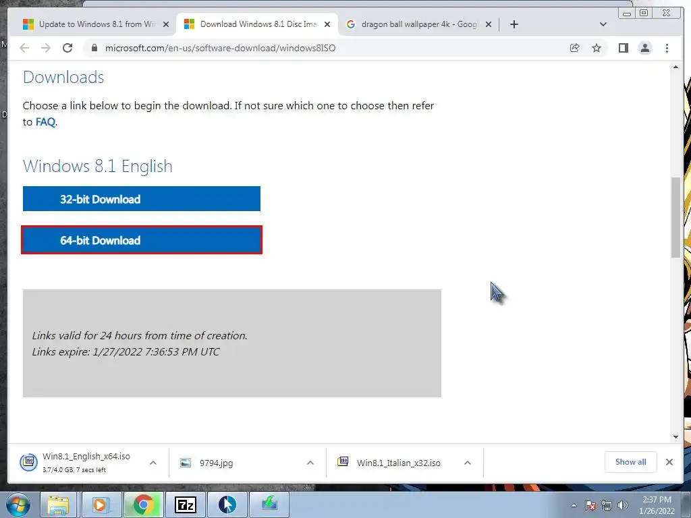Image resolution: width=691 pixels, height=518 pixels.
Task: Close the downloads bar
Action: click(669, 461)
